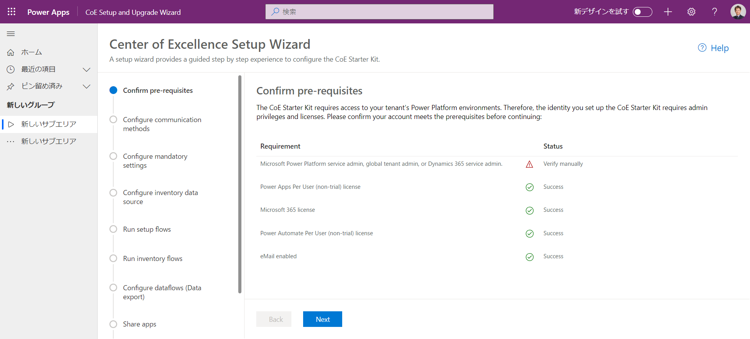Click the plus new record icon
Viewport: 750px width, 339px height.
668,12
